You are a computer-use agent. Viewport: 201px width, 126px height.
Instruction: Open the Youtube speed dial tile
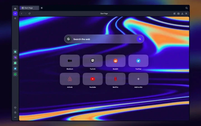tap(93, 79)
